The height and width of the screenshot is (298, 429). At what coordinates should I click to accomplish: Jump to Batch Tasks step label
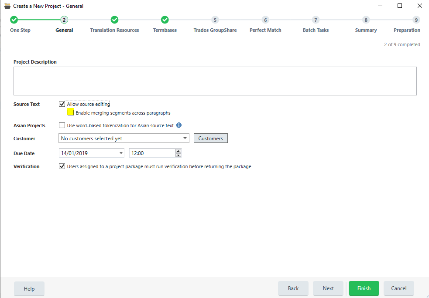tap(316, 30)
